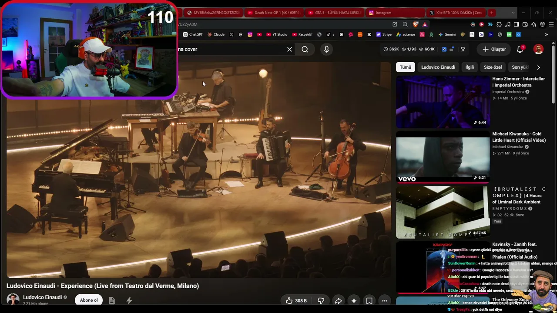Show hidden bookmarks with double chevron
557x313 pixels.
click(x=546, y=34)
